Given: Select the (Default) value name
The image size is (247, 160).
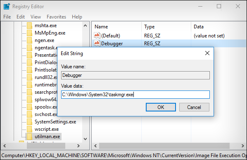Looking at the screenshot, I should click(x=111, y=36).
